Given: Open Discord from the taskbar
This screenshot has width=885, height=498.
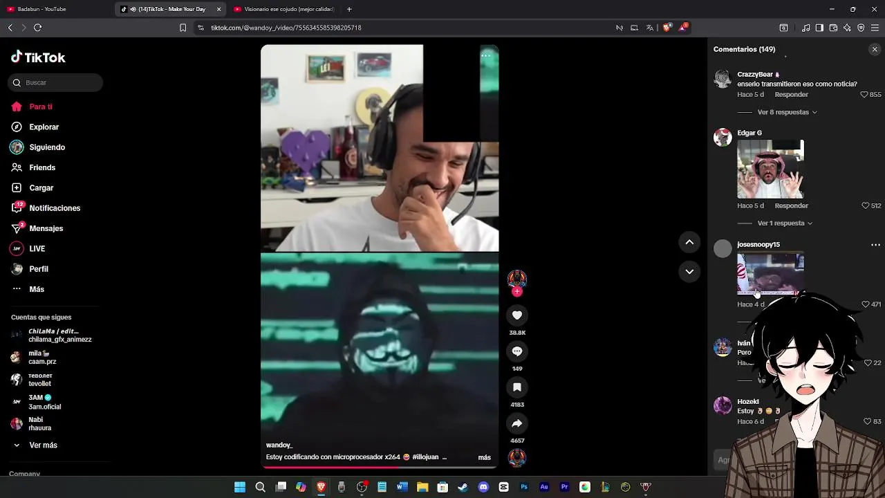Looking at the screenshot, I should [483, 487].
